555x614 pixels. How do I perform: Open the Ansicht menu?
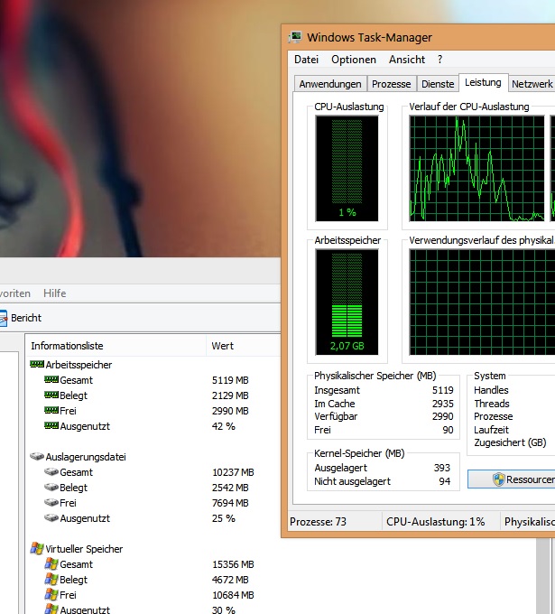point(407,60)
